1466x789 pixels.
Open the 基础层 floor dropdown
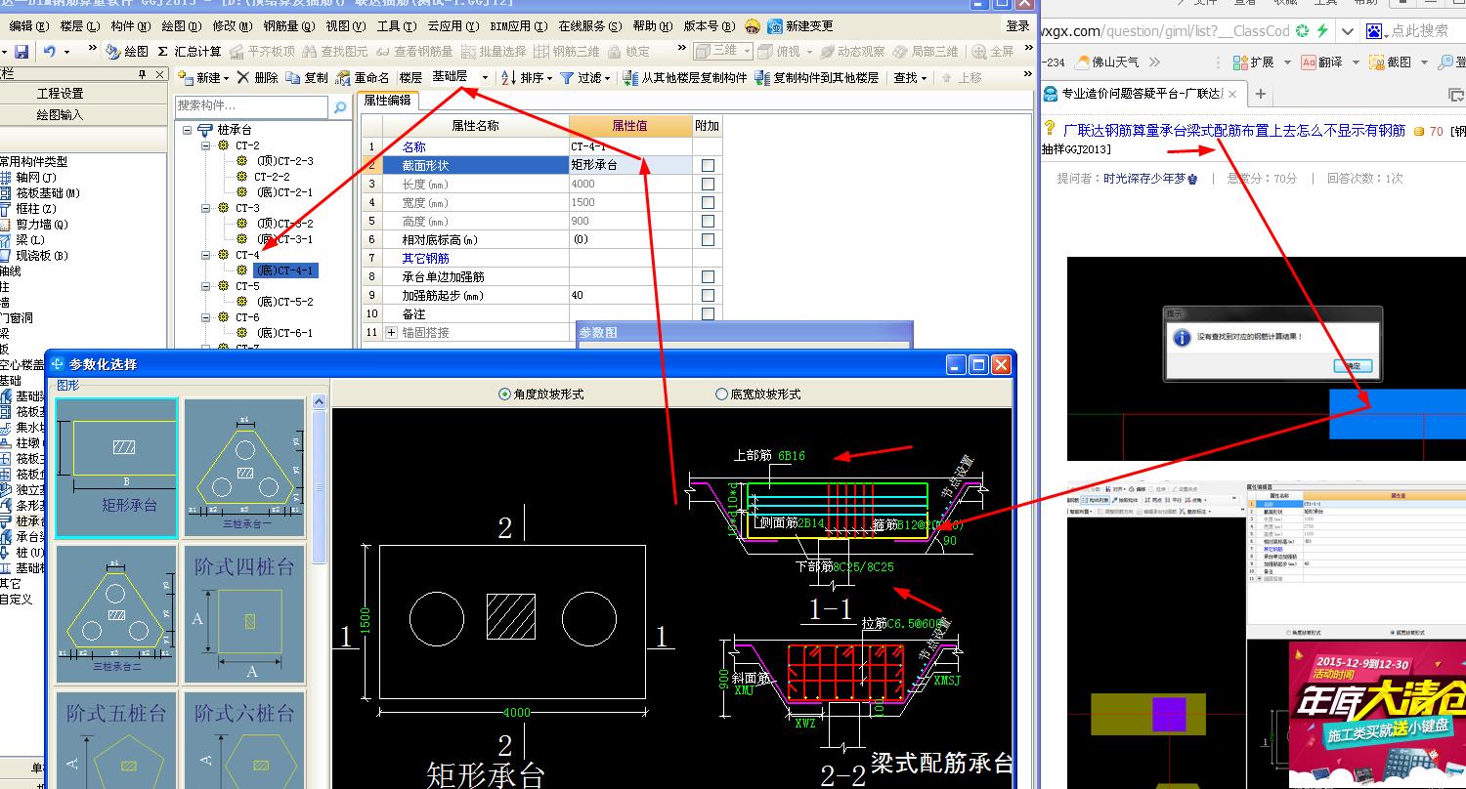click(x=485, y=77)
